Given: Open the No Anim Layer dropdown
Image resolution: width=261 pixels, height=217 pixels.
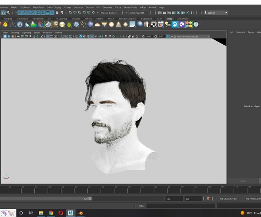Looking at the screenshot, I should tap(253, 199).
